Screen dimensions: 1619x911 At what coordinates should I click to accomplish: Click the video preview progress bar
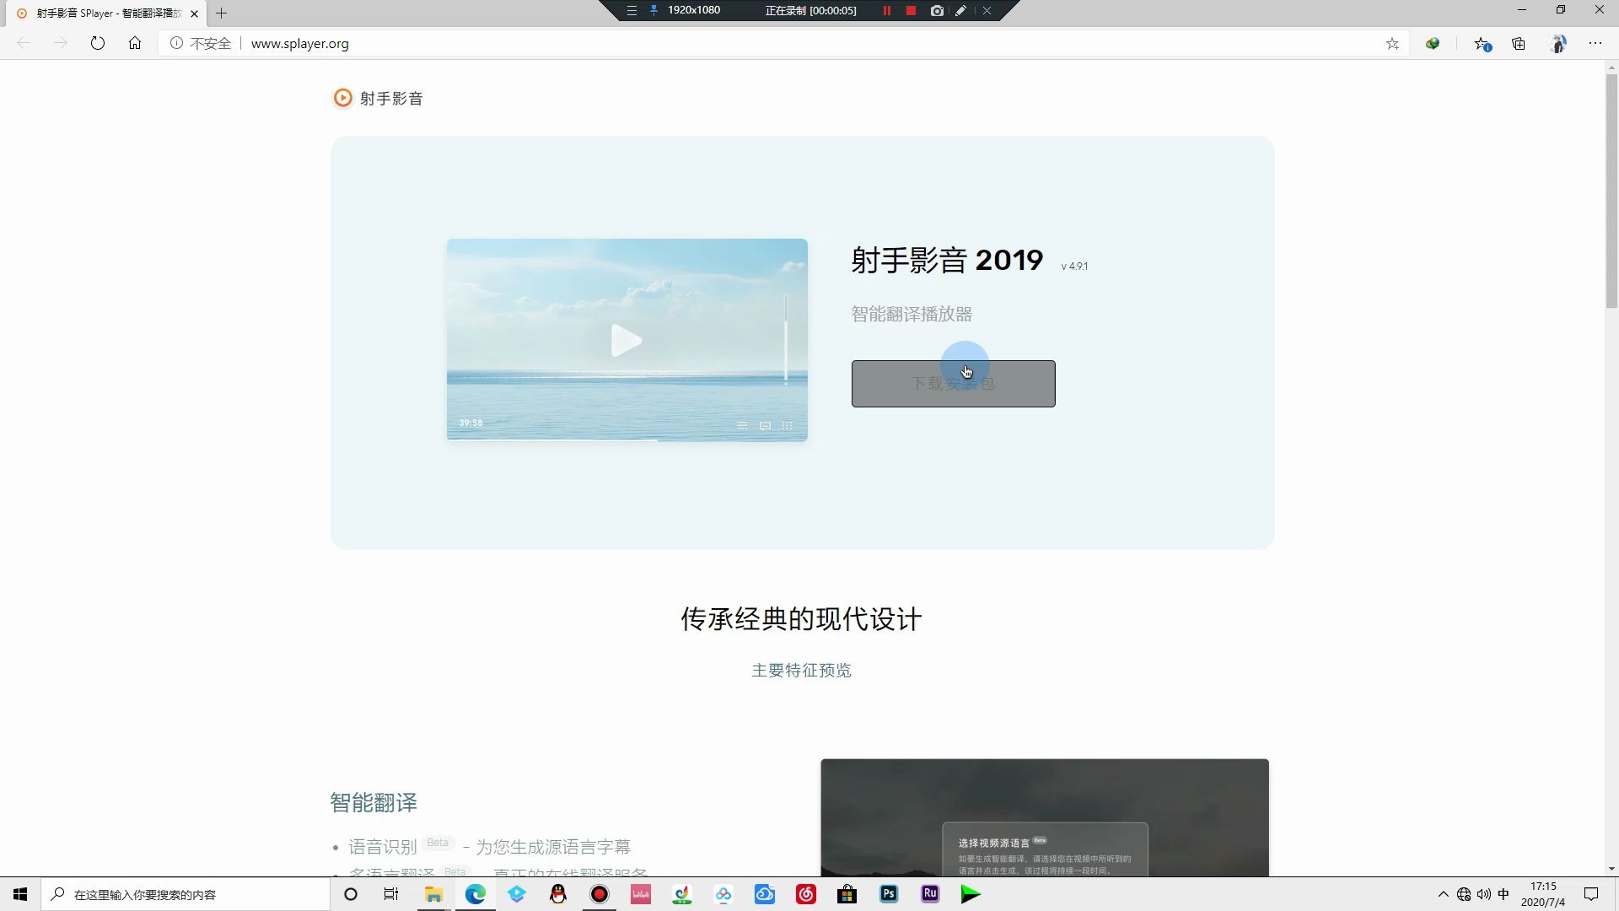(x=627, y=439)
